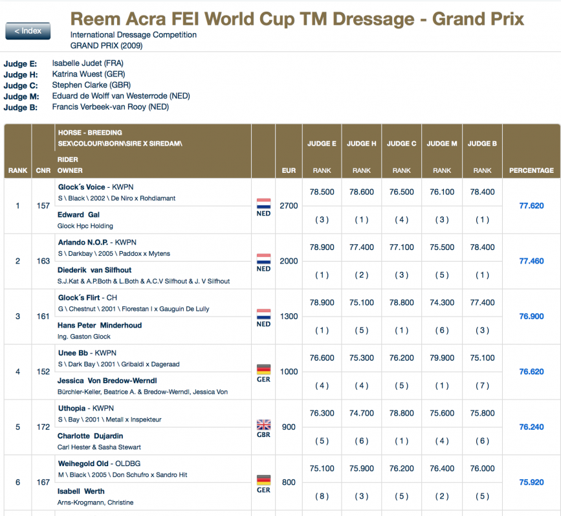Open the 76.900 percentage score link
The height and width of the screenshot is (516, 561).
[531, 317]
